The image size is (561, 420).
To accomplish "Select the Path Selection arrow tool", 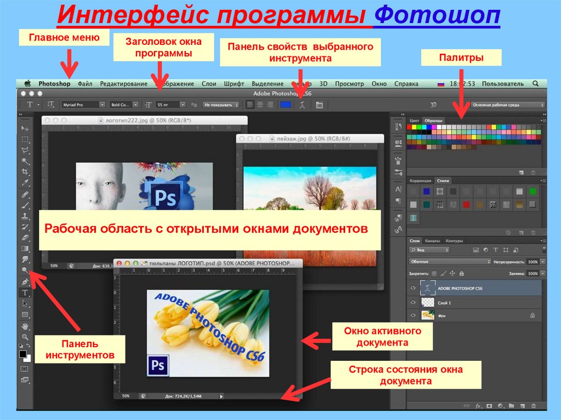I will tap(25, 304).
